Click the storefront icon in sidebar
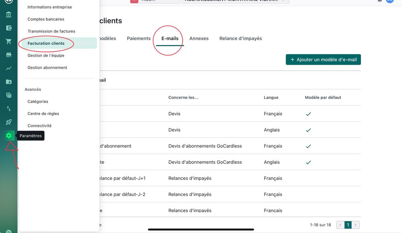Screen dimensions: 402x233 pyautogui.click(x=8, y=55)
